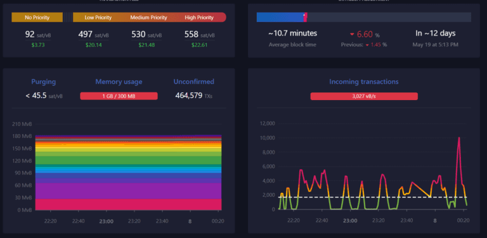Click the tallest spike in the incoming transactions chart

click(458, 137)
